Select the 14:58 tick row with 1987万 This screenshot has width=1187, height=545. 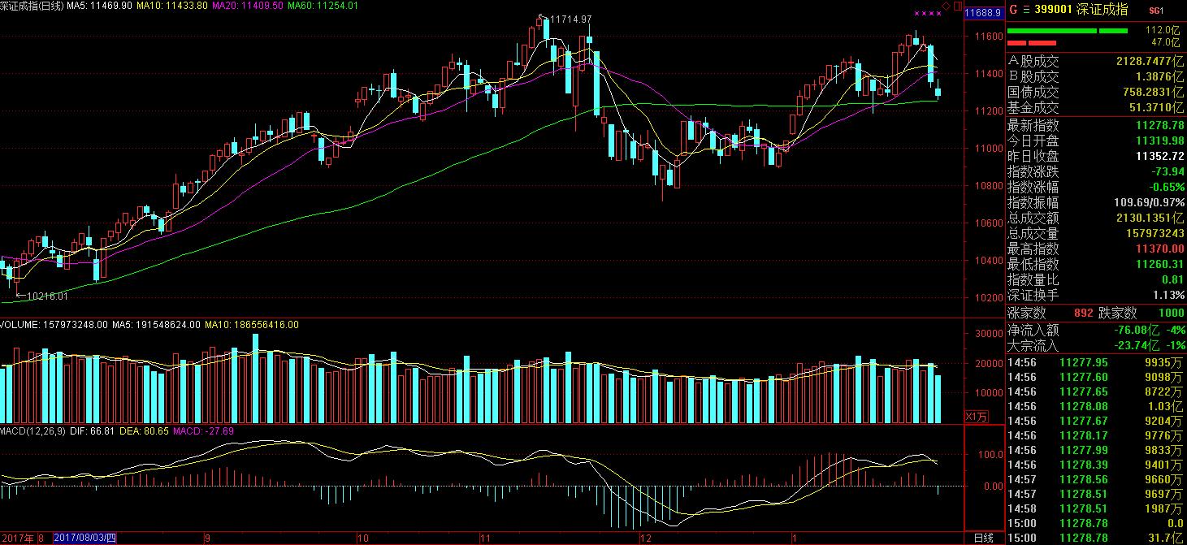point(1096,508)
